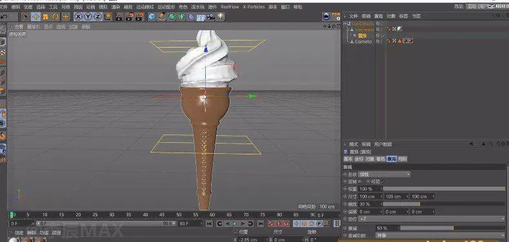This screenshot has width=509, height=242.
Task: Click the PSR reset icon
Action: [x=337, y=16]
